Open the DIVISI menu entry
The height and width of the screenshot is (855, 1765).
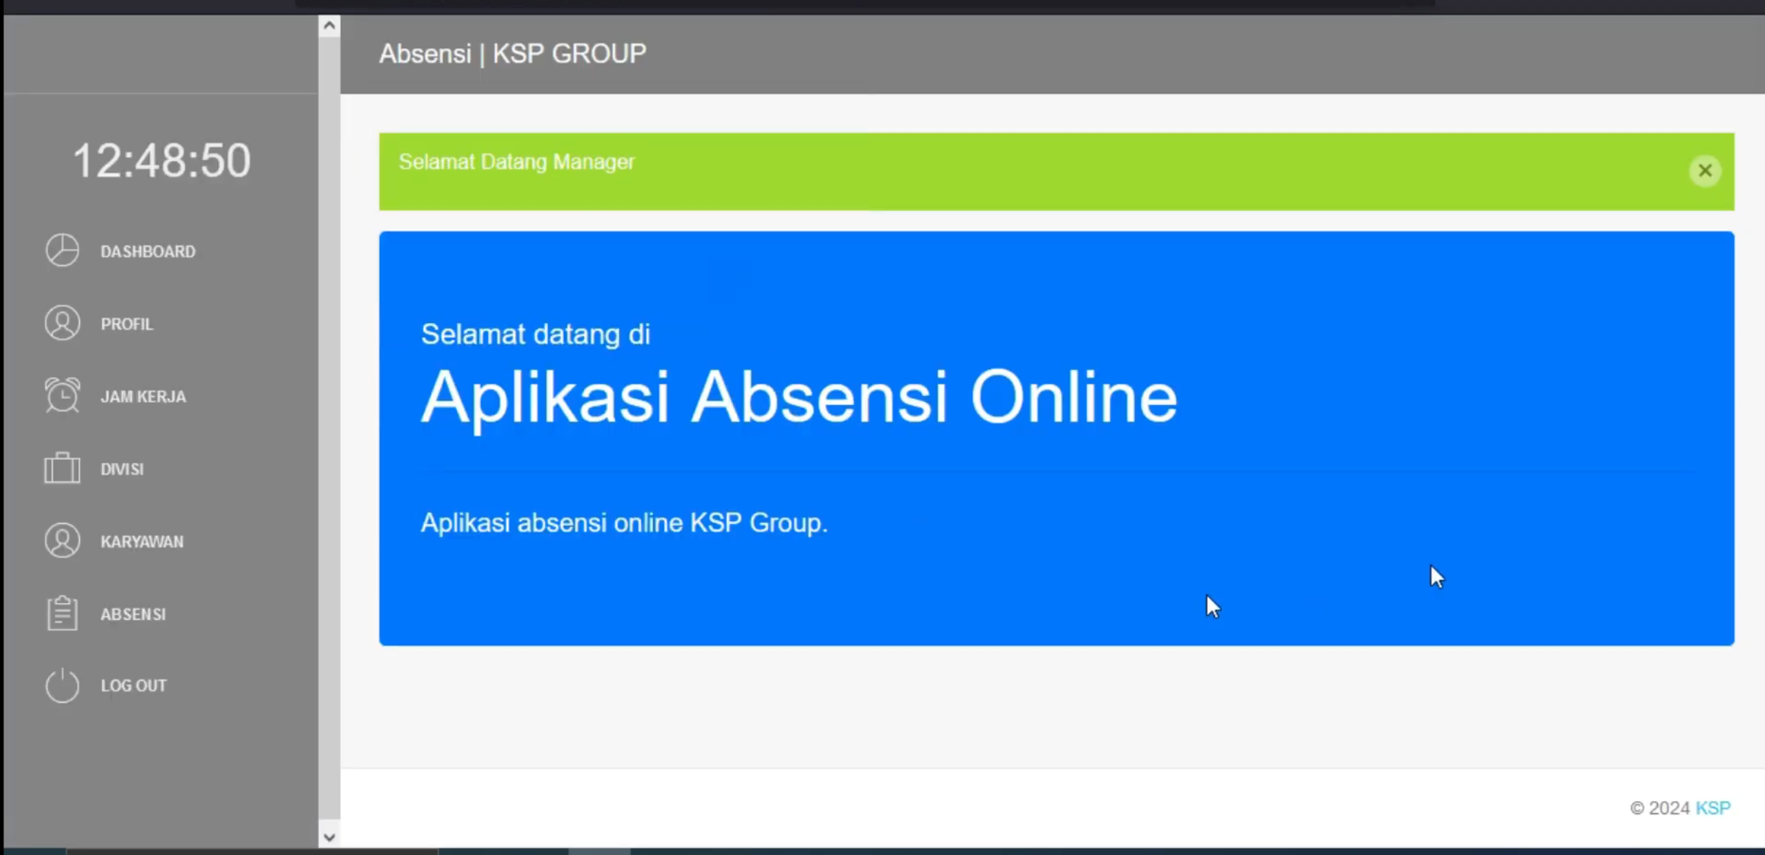pyautogui.click(x=122, y=469)
